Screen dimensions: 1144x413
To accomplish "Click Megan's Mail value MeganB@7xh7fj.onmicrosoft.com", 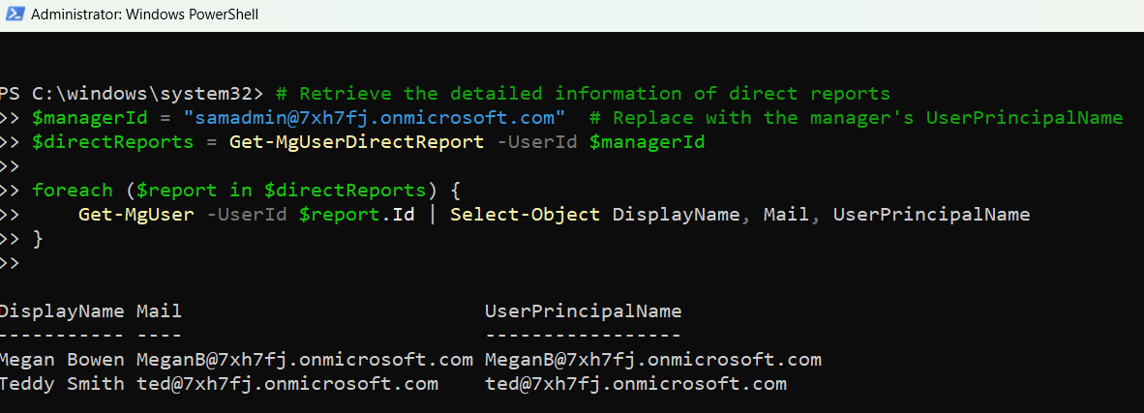I will click(x=304, y=360).
